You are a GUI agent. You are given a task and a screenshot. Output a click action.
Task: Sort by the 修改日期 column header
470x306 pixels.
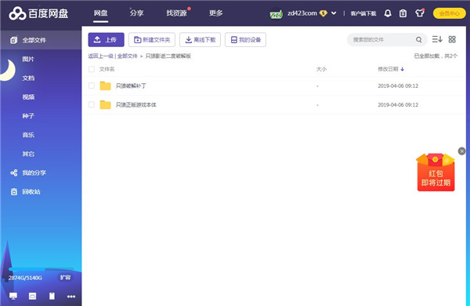tap(388, 69)
